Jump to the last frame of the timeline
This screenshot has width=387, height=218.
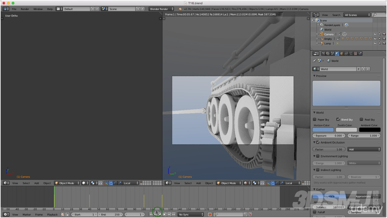point(174,214)
